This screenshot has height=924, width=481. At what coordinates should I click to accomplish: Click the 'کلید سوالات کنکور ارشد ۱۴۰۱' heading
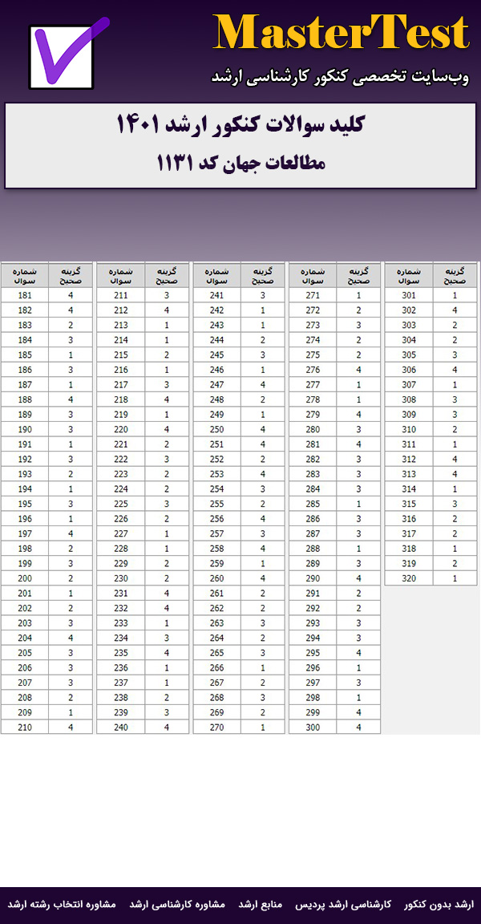pos(240,126)
